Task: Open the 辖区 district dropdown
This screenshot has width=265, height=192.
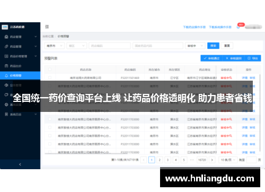Action: tap(76, 46)
